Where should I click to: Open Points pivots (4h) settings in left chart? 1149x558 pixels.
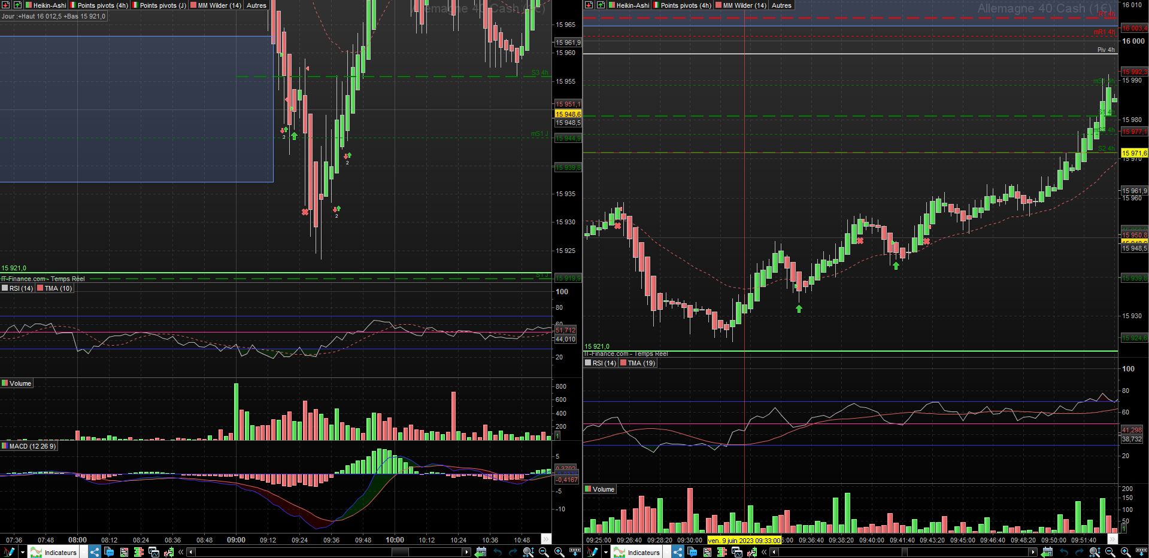99,5
